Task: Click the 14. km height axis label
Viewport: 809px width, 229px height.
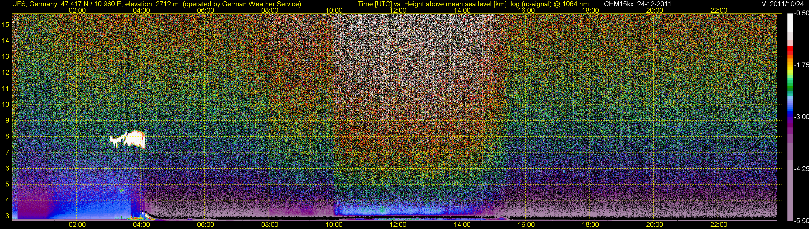Action: 6,40
